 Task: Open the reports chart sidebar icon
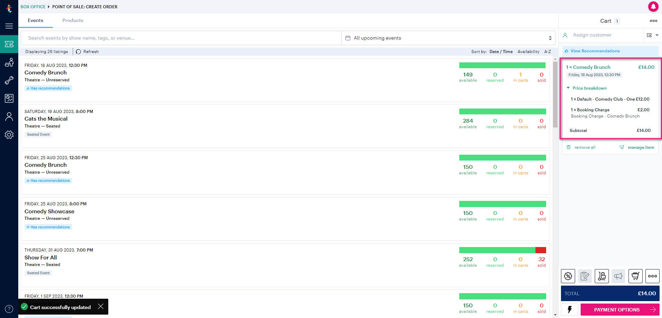coord(9,99)
